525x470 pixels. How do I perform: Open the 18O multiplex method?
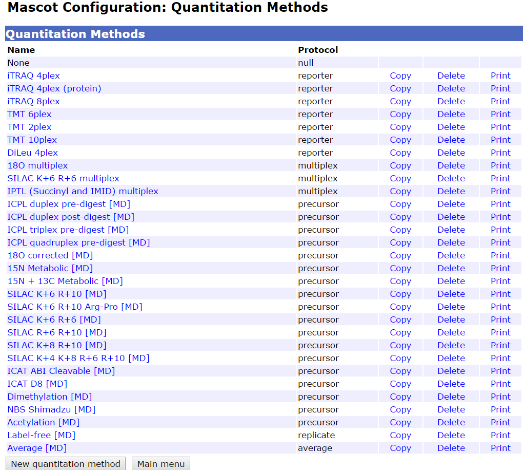click(x=37, y=165)
